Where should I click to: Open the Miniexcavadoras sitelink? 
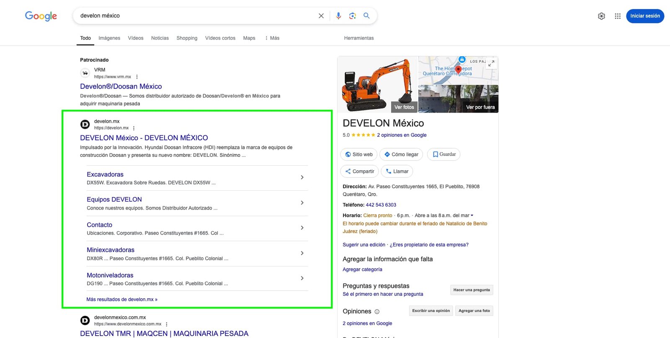click(x=111, y=250)
